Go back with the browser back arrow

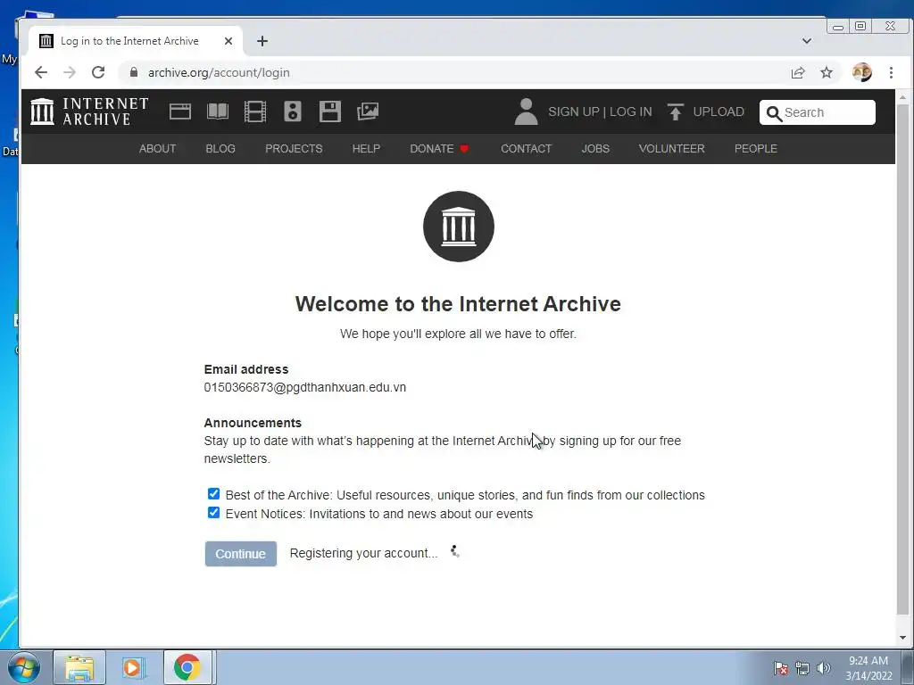41,72
